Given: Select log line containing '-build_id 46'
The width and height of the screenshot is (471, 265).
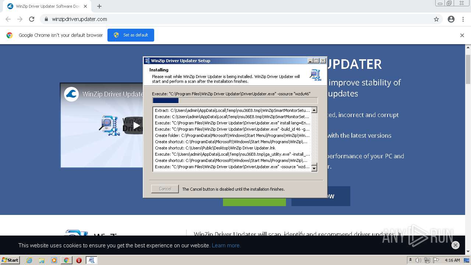Looking at the screenshot, I should click(233, 129).
